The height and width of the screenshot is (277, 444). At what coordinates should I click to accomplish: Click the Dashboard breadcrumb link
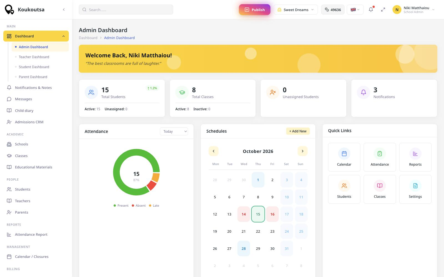point(88,38)
